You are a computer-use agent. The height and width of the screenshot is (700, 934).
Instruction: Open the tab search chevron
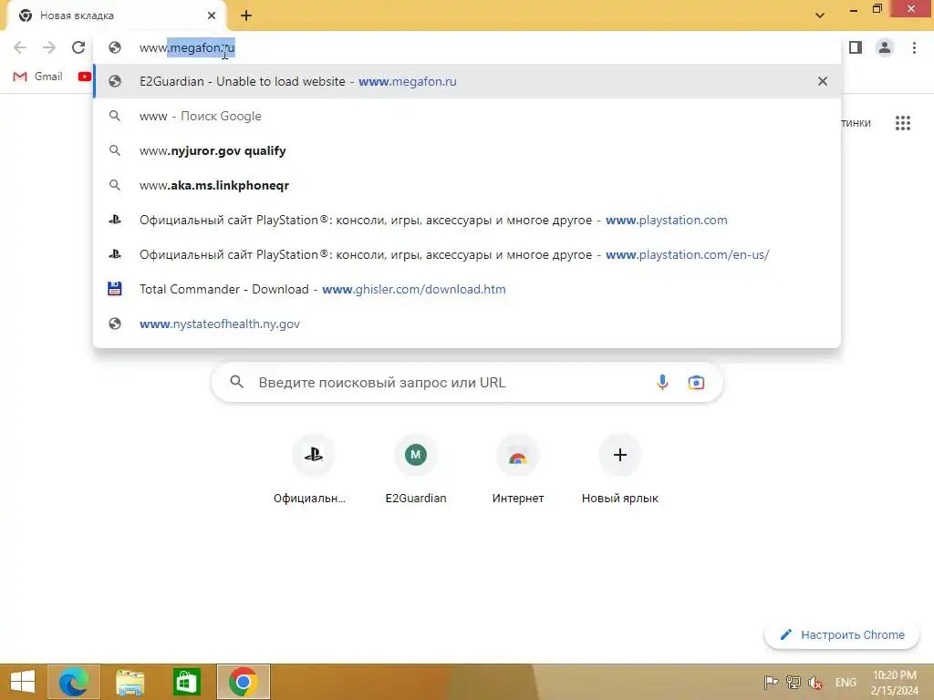pyautogui.click(x=820, y=15)
